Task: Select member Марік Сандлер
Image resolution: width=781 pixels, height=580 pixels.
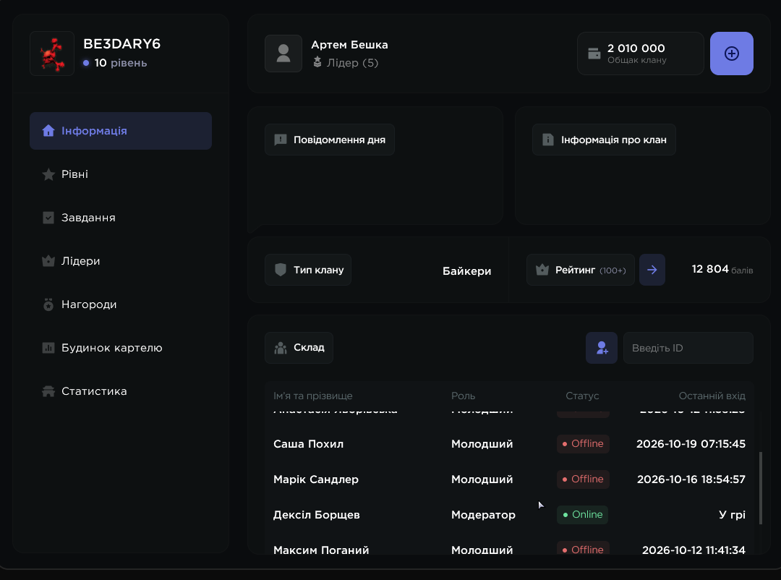Action: pos(509,479)
